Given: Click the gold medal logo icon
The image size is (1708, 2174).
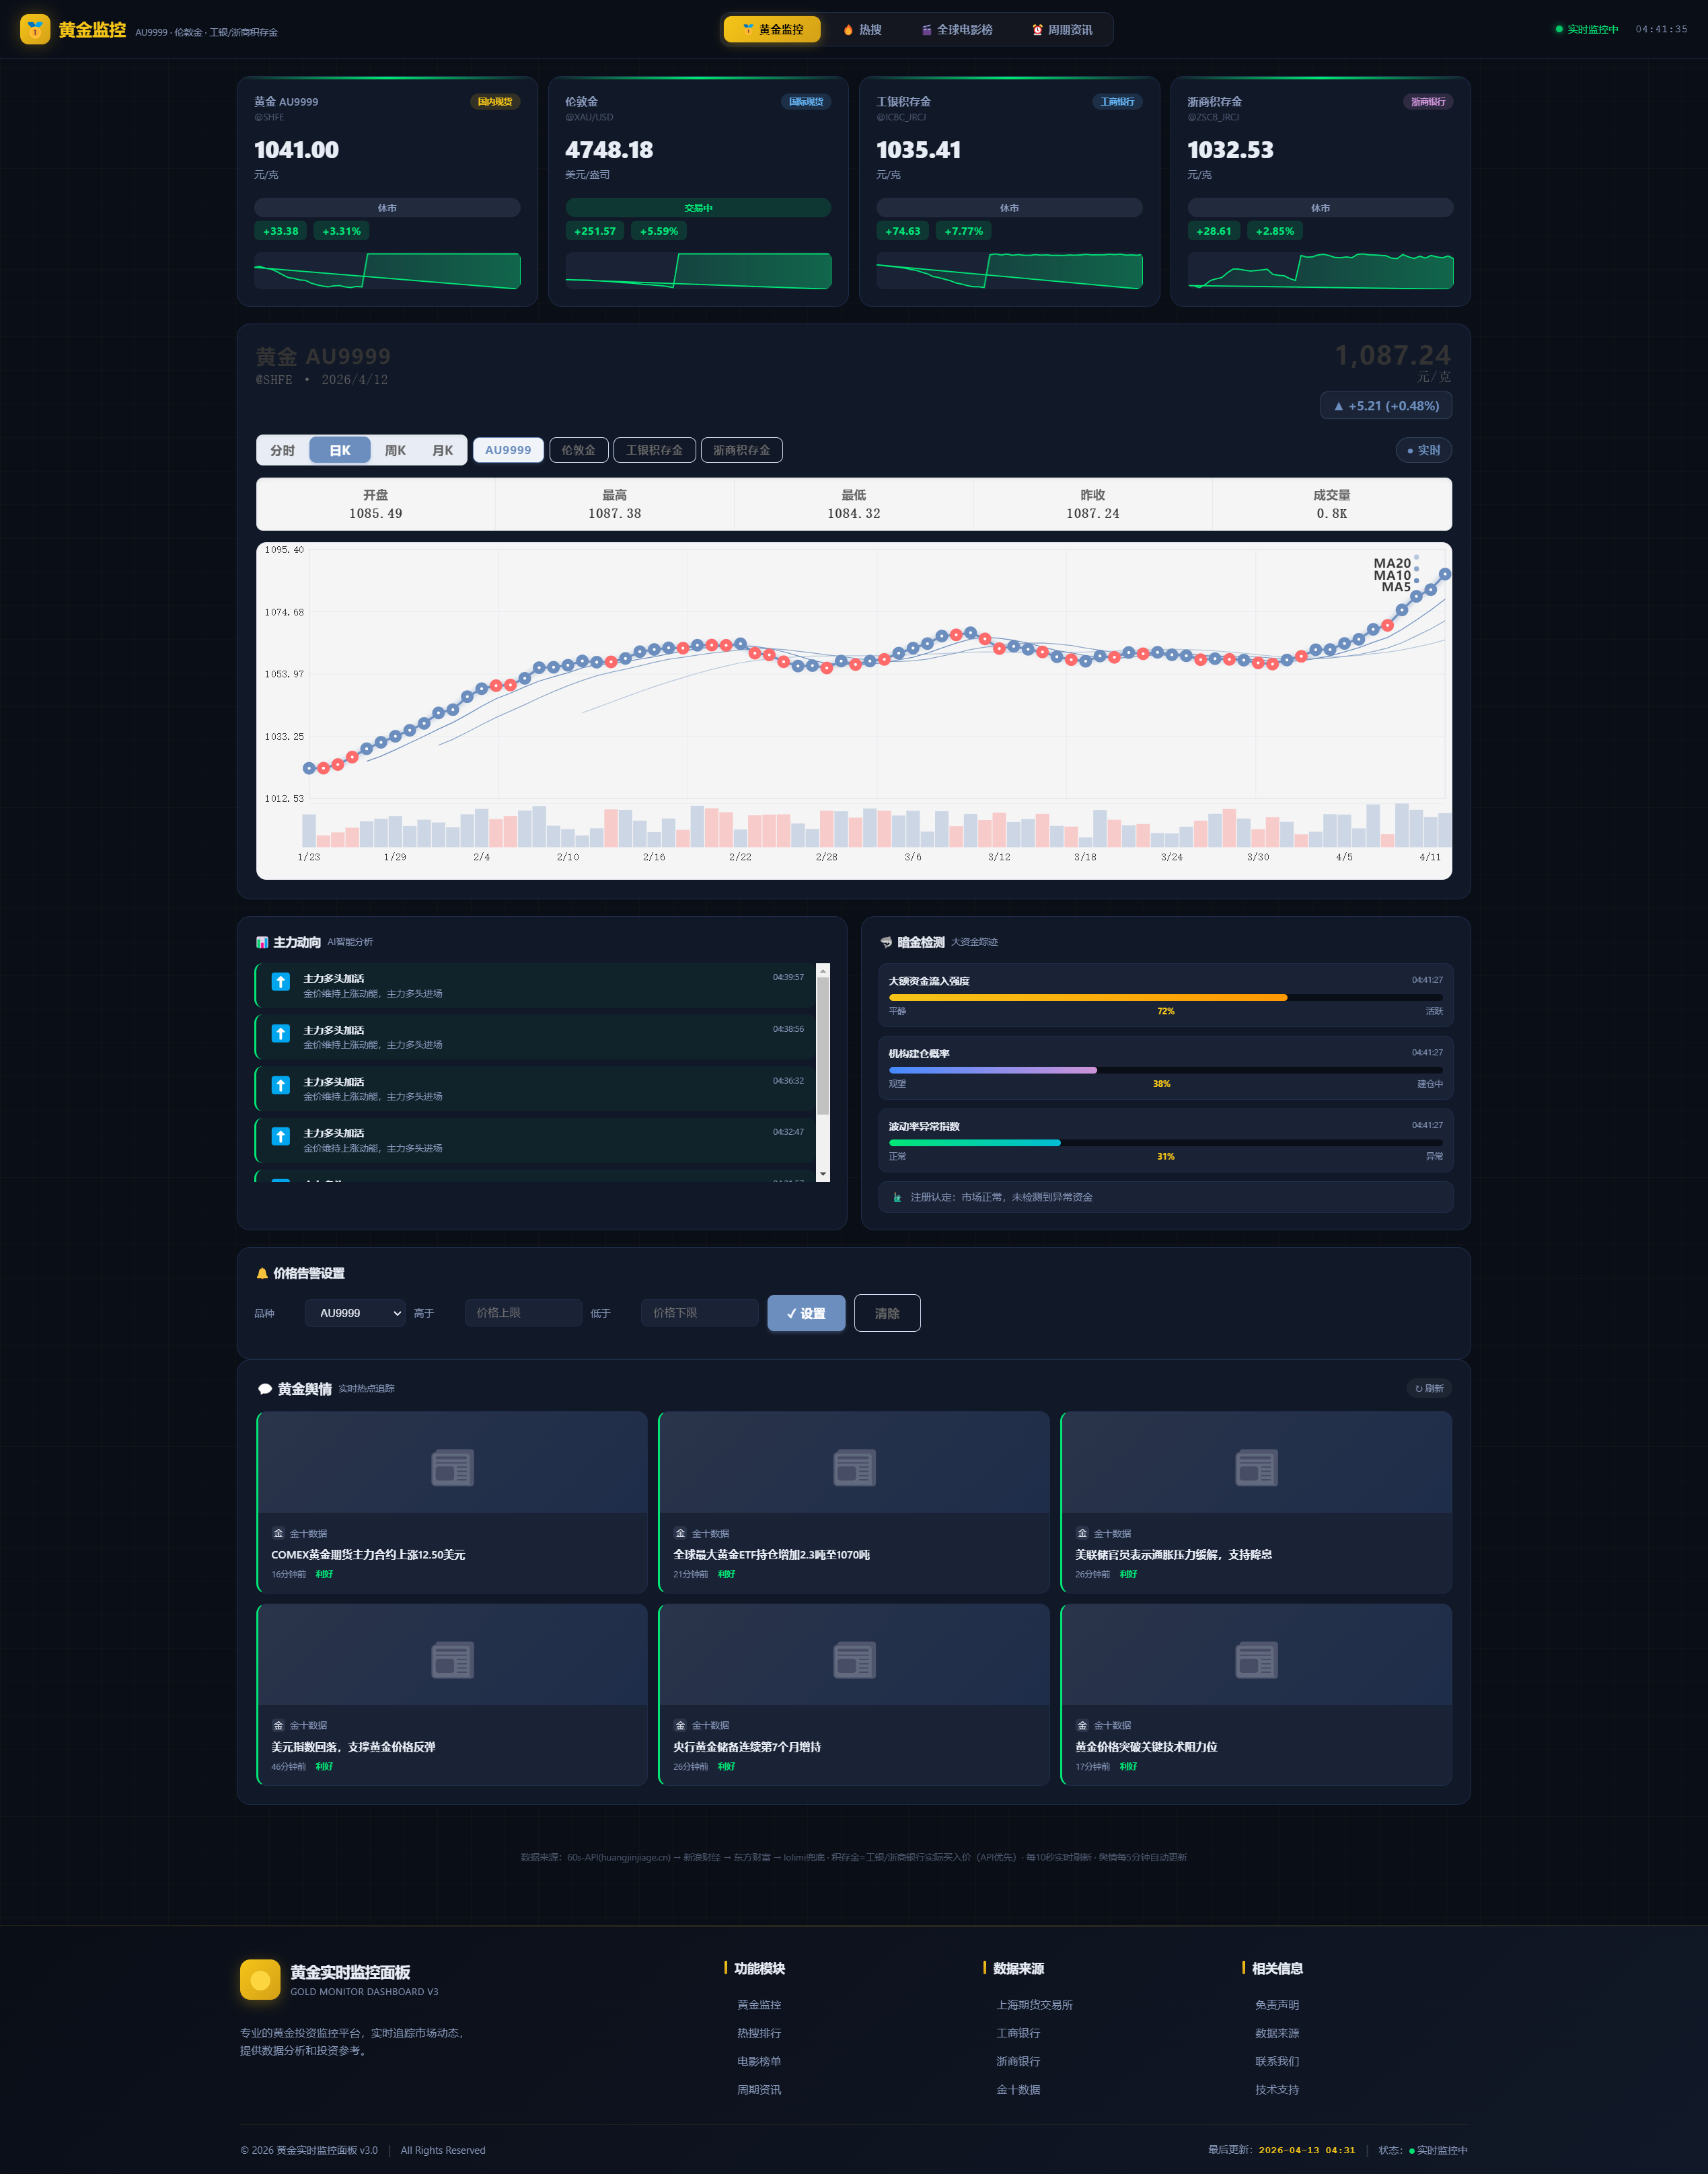Looking at the screenshot, I should [35, 29].
